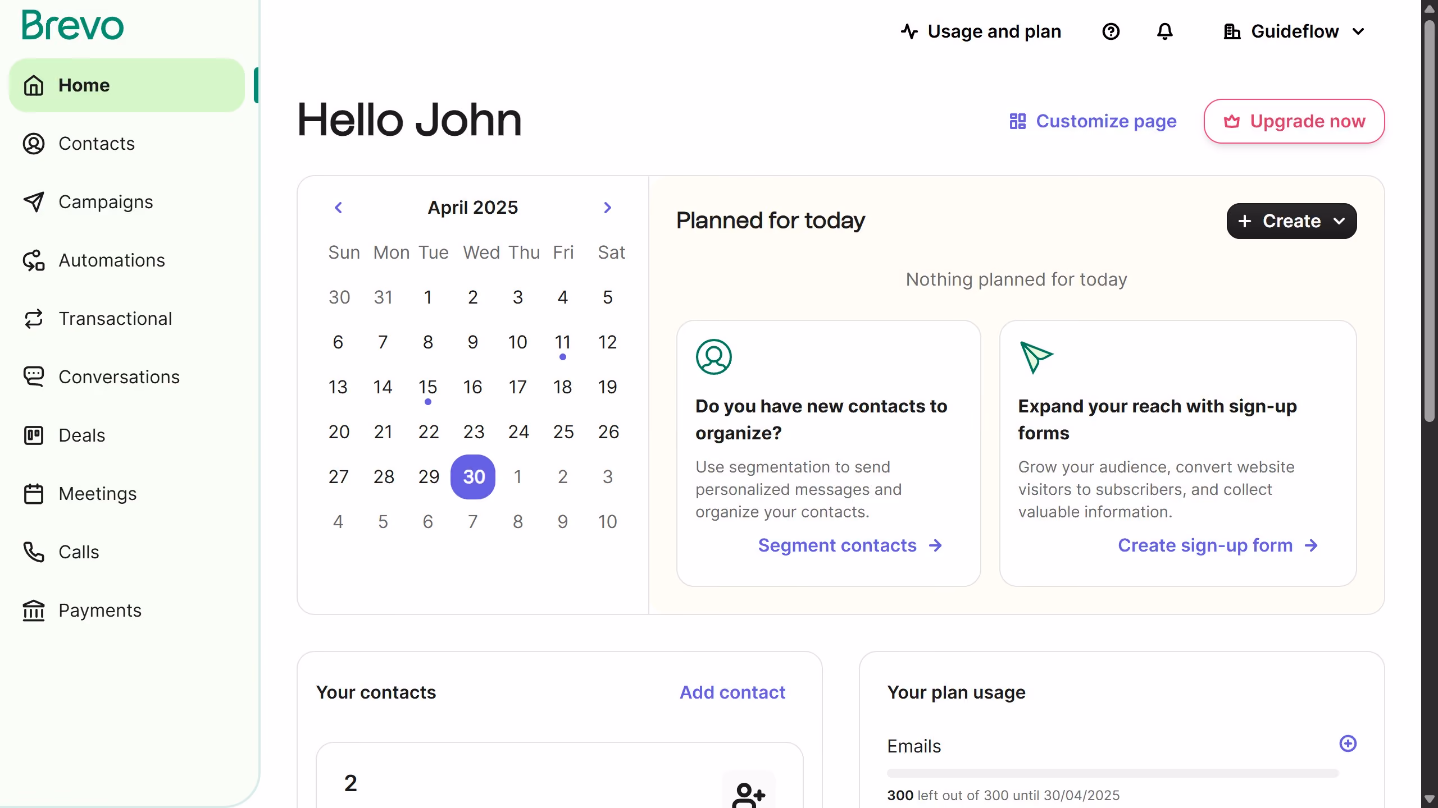The image size is (1438, 808).
Task: Click the contact icon in the segment card
Action: [713, 357]
